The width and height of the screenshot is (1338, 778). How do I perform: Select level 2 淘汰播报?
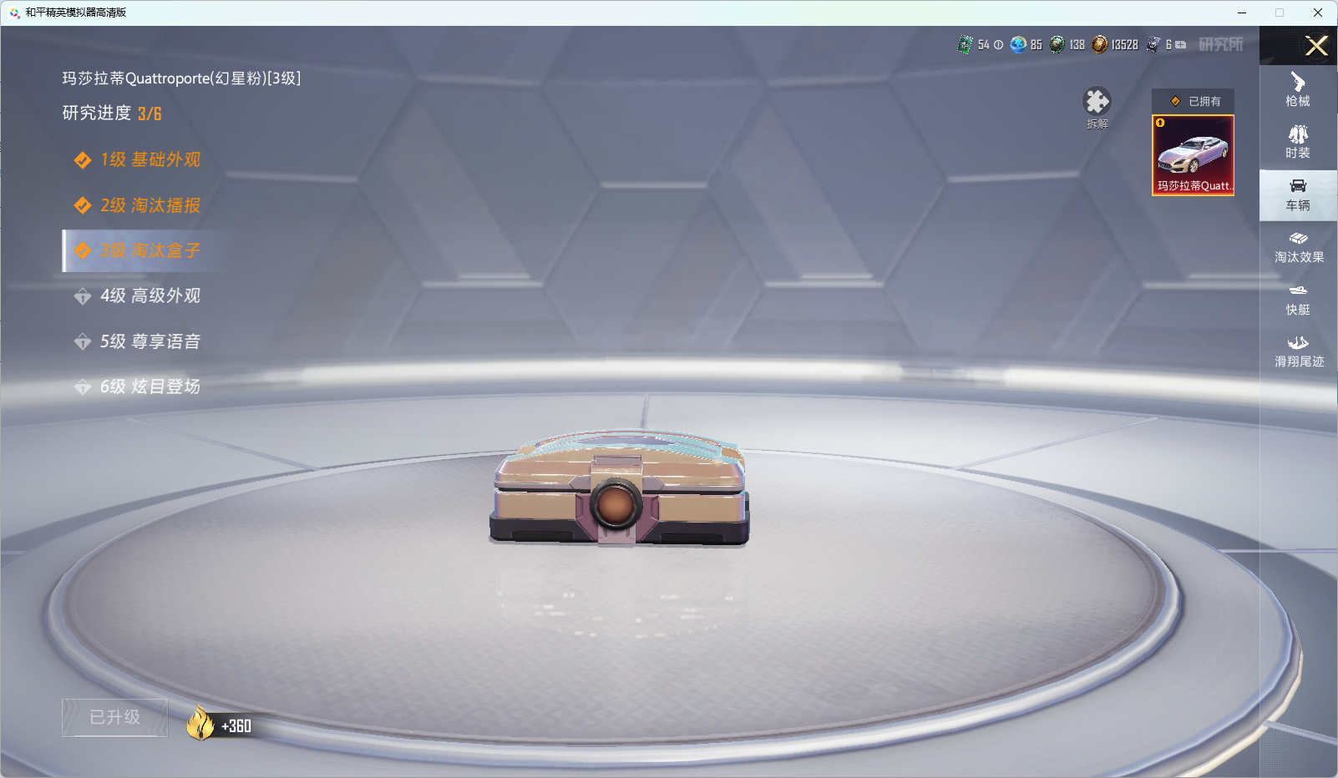pyautogui.click(x=150, y=205)
